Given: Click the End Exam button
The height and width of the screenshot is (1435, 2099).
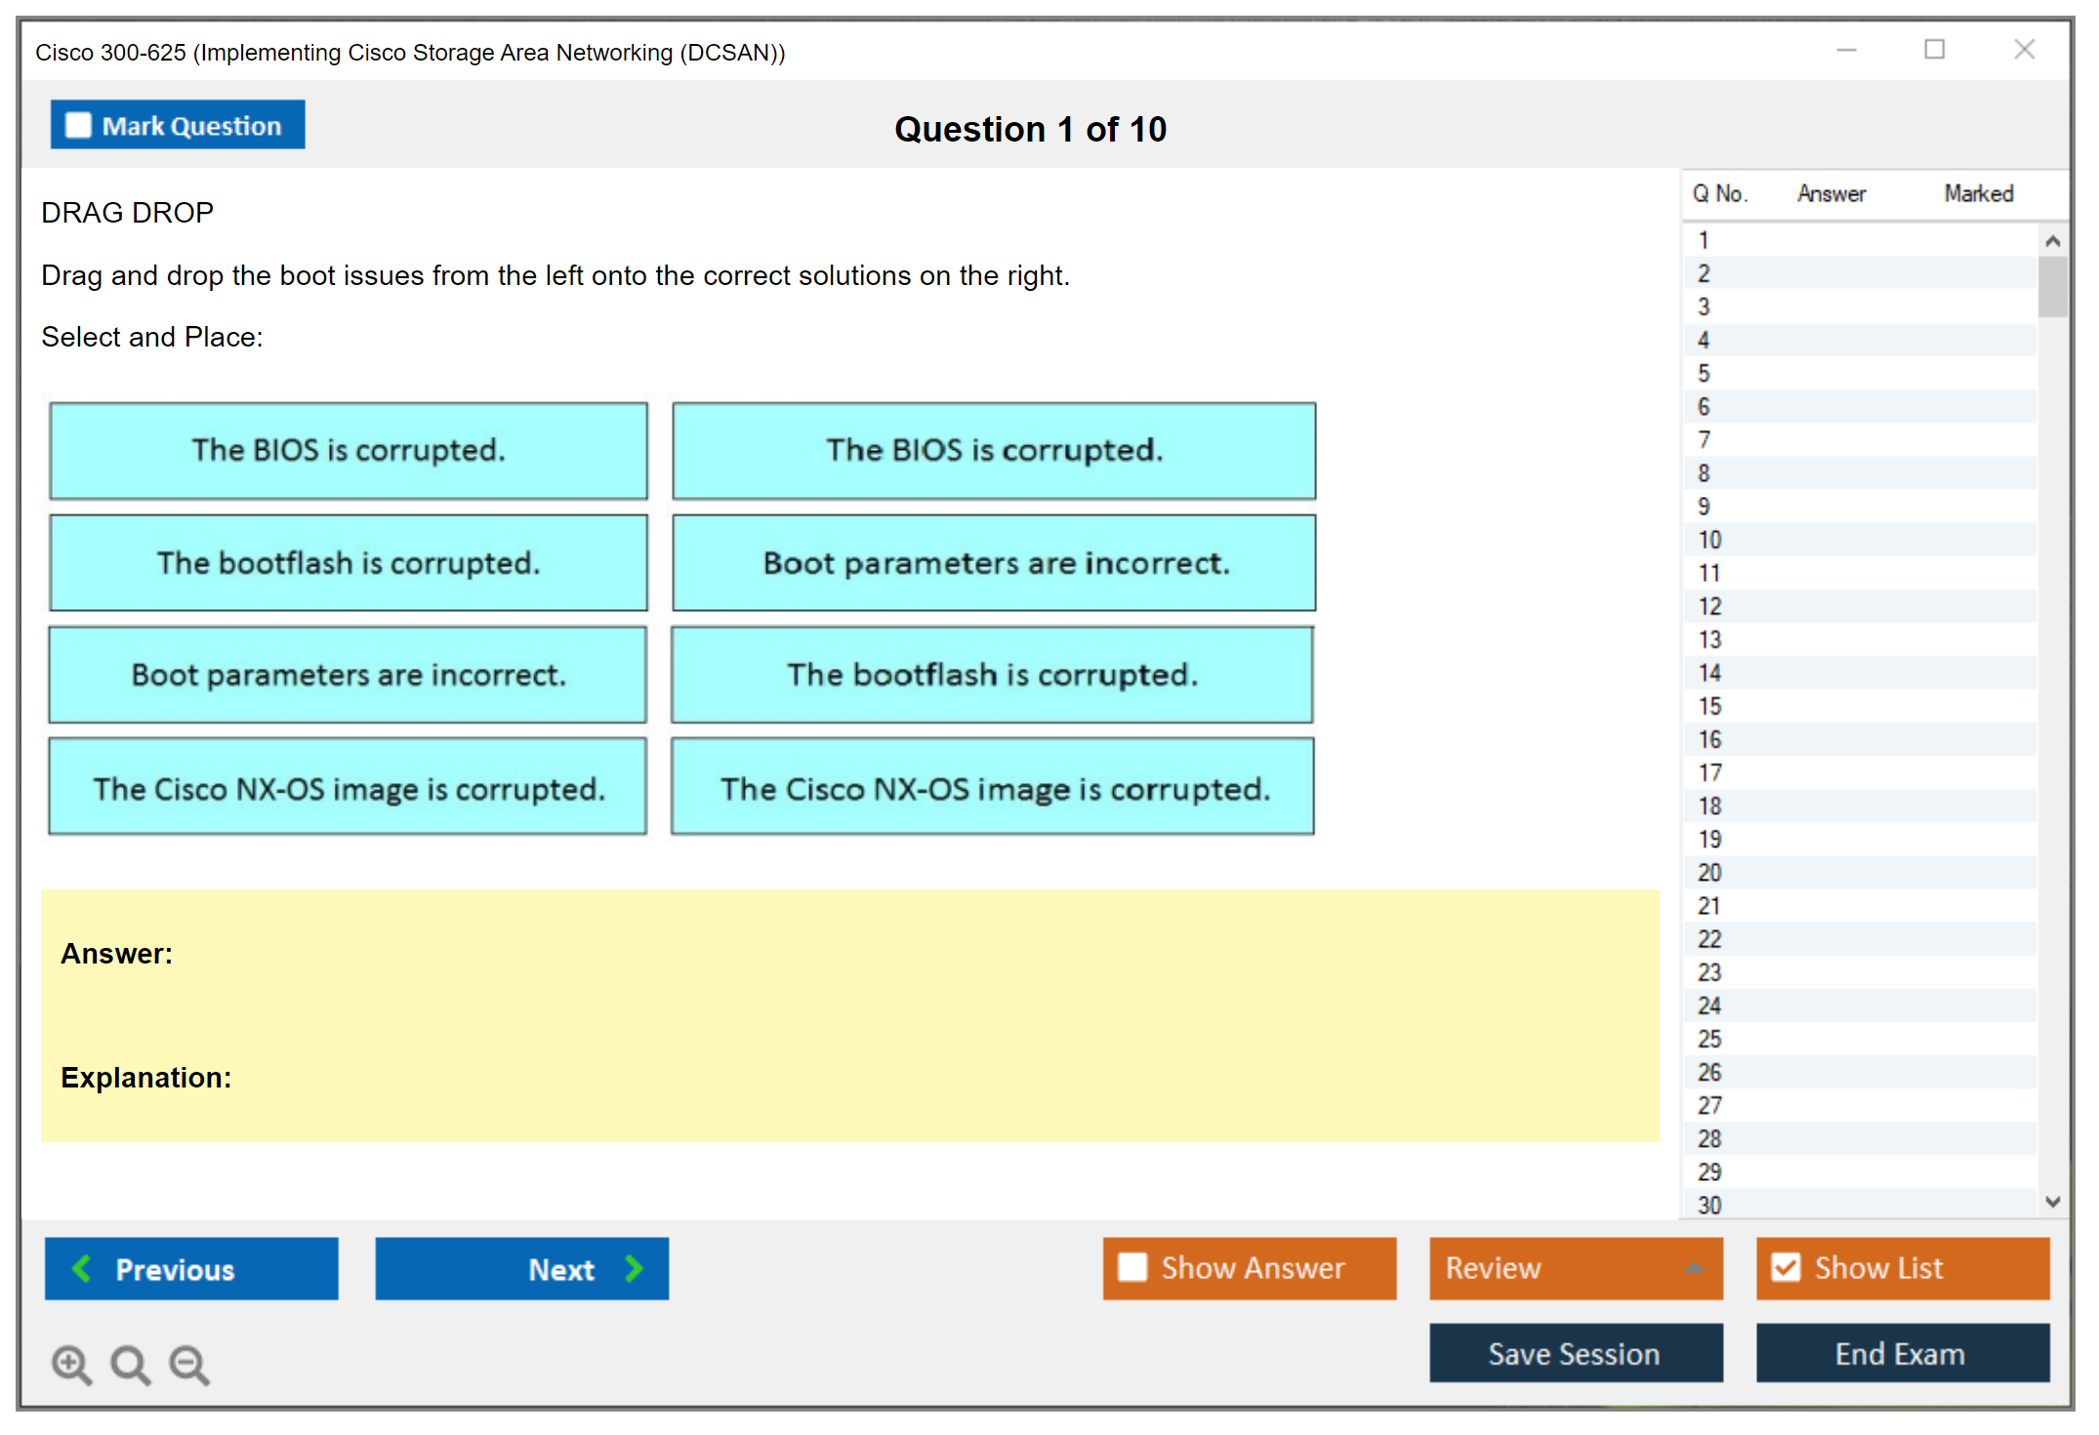Looking at the screenshot, I should [x=1901, y=1354].
